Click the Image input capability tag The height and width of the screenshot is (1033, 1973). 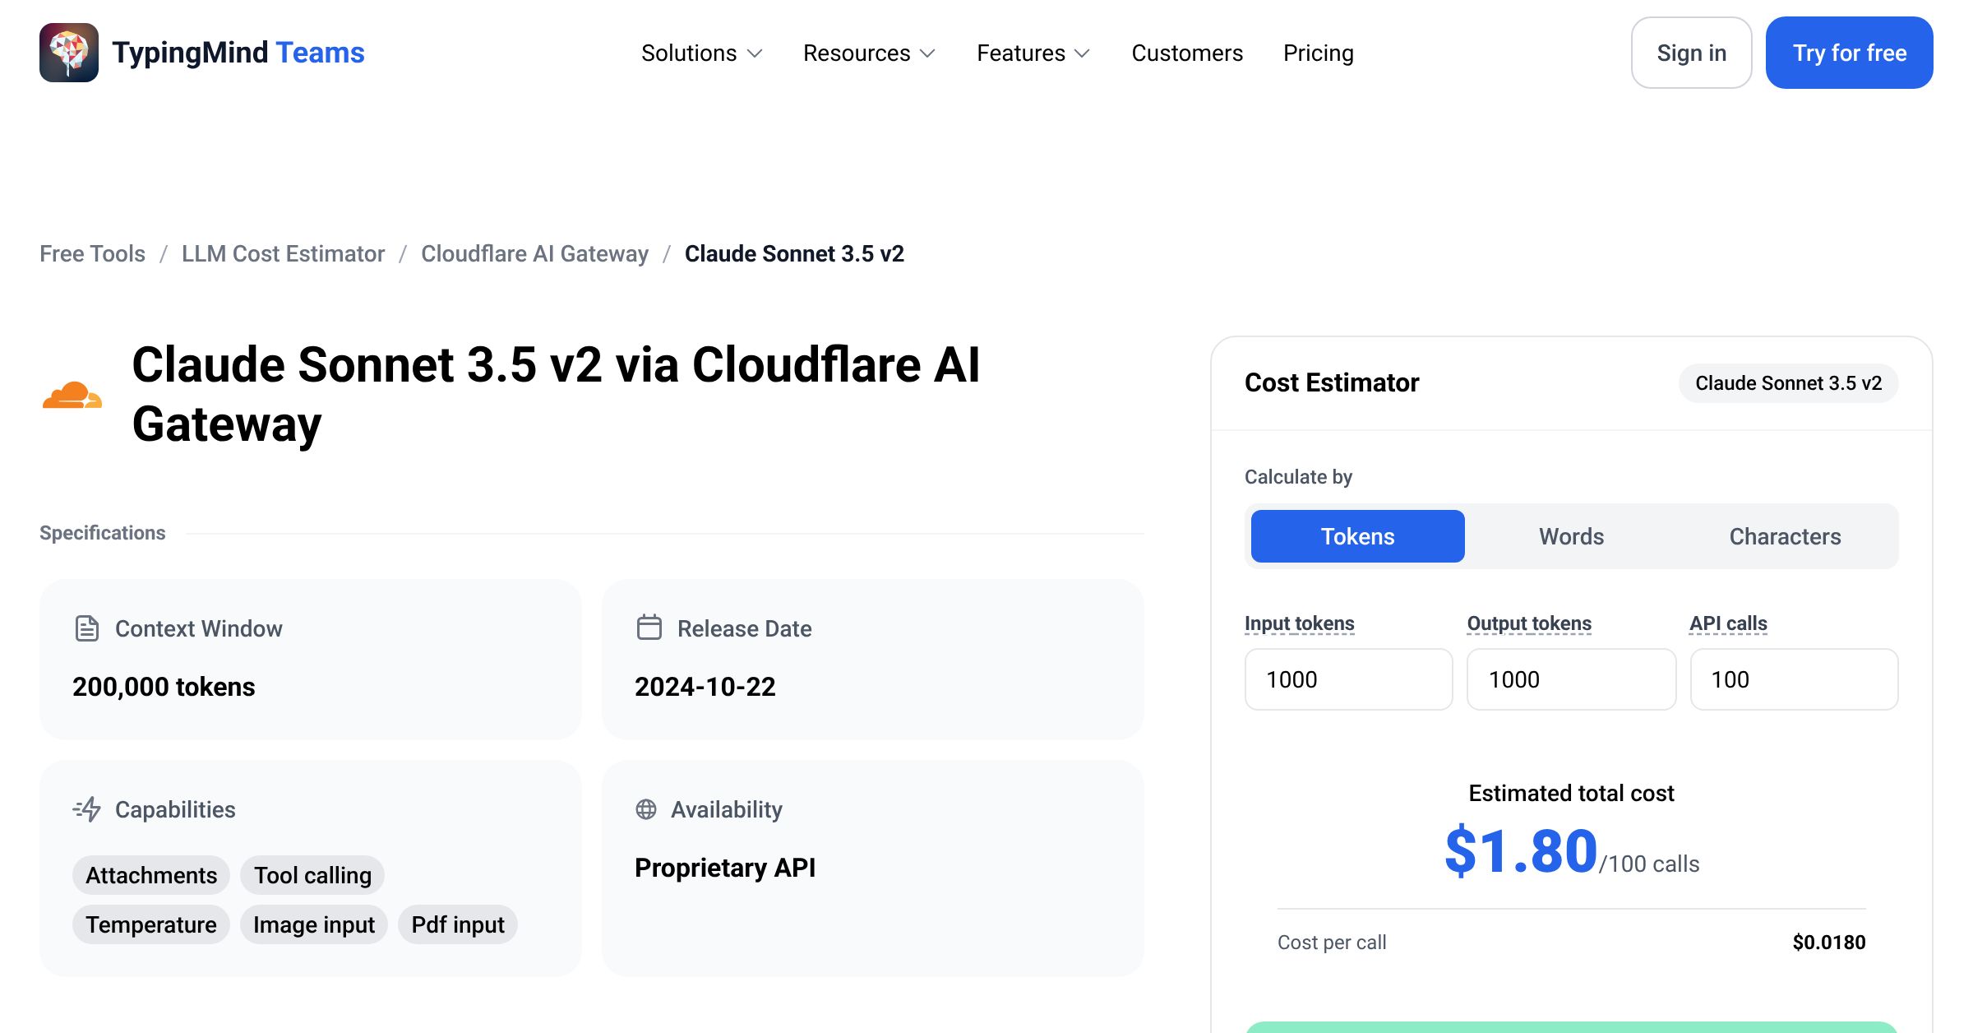(314, 924)
